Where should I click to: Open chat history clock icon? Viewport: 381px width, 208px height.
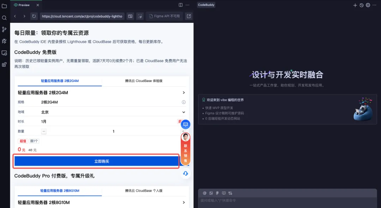tap(362, 5)
